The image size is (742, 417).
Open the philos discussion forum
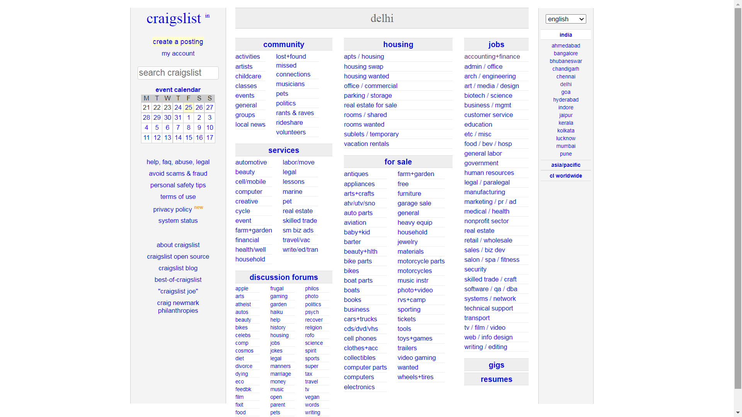pyautogui.click(x=312, y=288)
